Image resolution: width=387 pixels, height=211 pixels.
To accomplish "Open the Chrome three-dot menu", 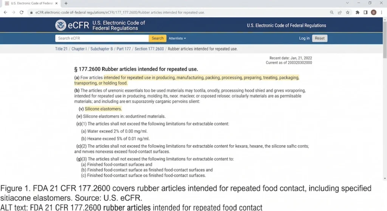I will [382, 12].
